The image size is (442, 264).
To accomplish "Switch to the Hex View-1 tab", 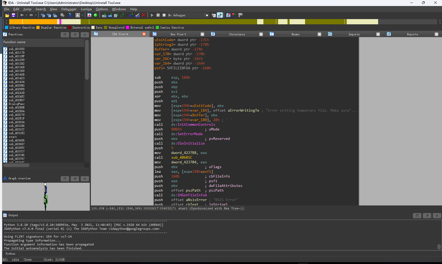I will [x=178, y=34].
